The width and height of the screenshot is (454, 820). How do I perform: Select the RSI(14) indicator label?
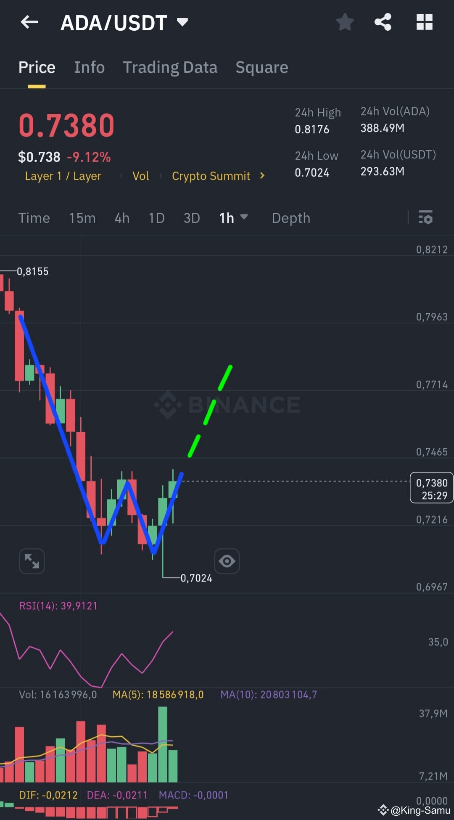click(x=59, y=606)
